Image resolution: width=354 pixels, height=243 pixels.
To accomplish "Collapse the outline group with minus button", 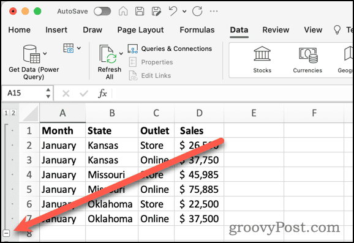I will (6, 233).
